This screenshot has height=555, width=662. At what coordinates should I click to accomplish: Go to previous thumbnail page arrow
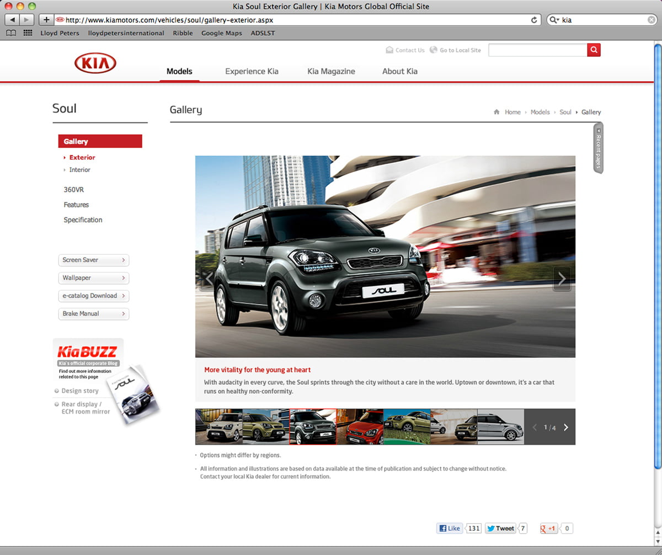[534, 427]
